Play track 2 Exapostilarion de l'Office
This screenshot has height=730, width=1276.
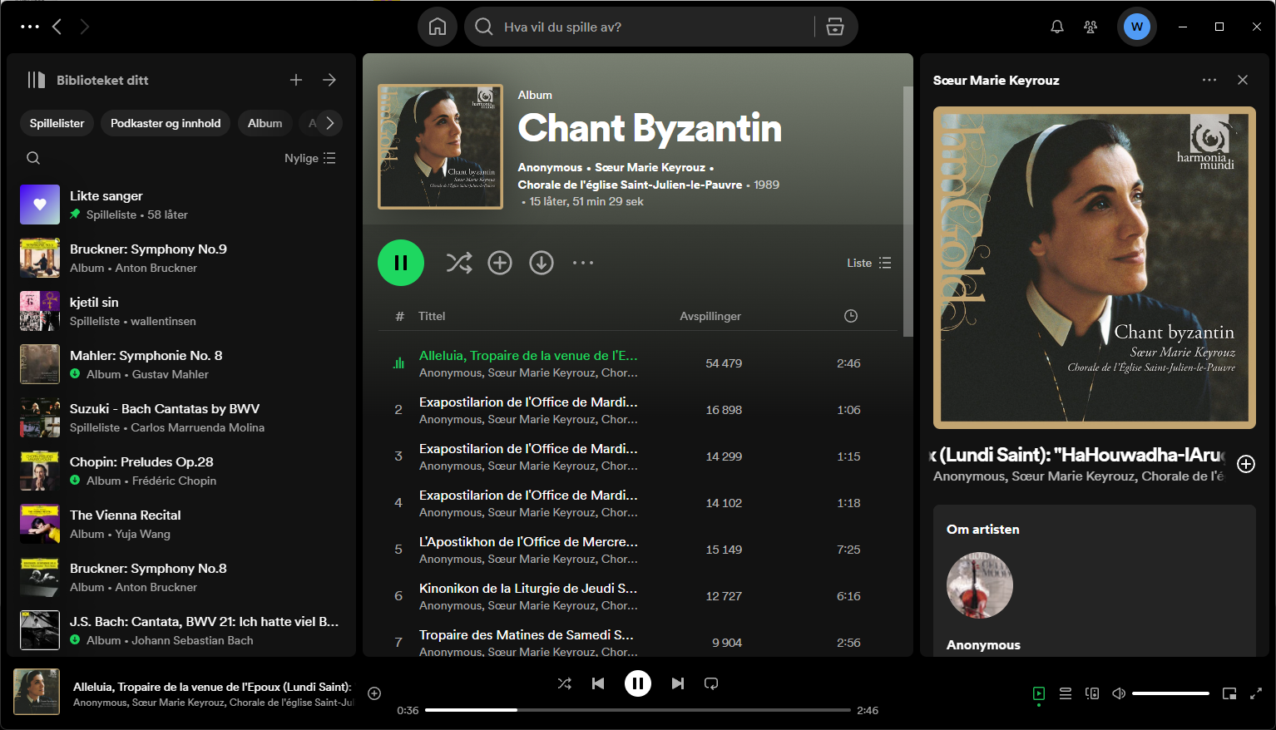click(x=637, y=410)
